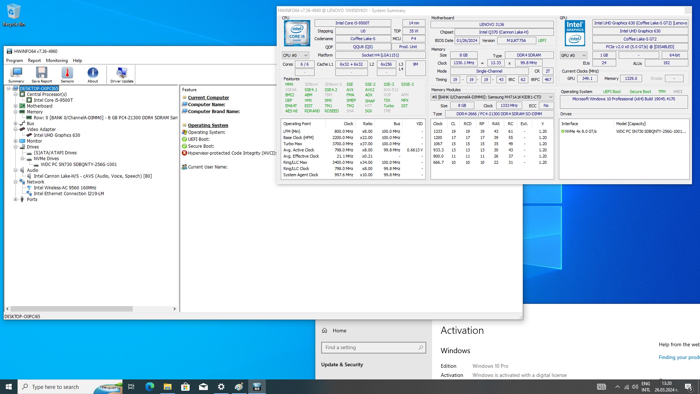Click the NVMe 4x 8.0 GT/s drive row
The image size is (700, 394).
click(x=624, y=131)
